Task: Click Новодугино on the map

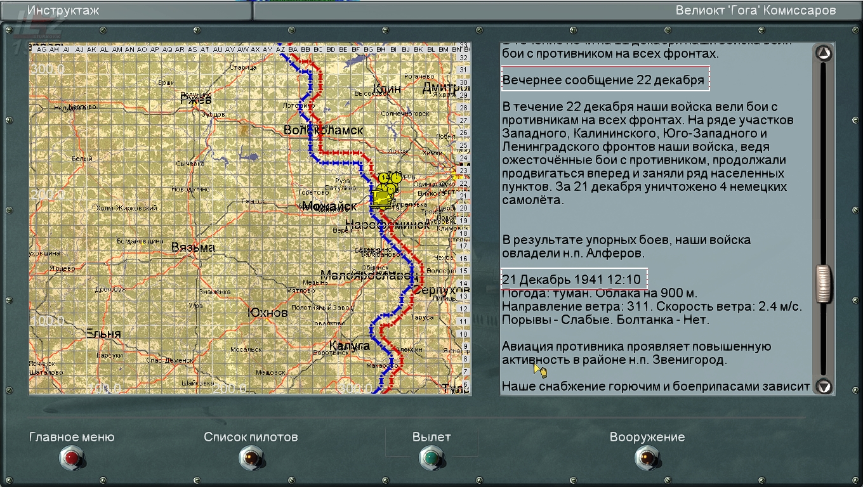Action: pos(190,189)
